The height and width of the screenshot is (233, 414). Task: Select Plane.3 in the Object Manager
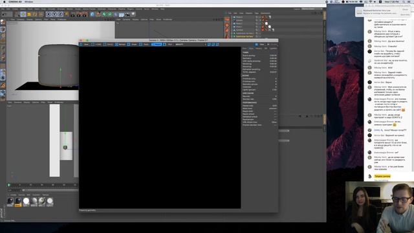click(x=239, y=17)
